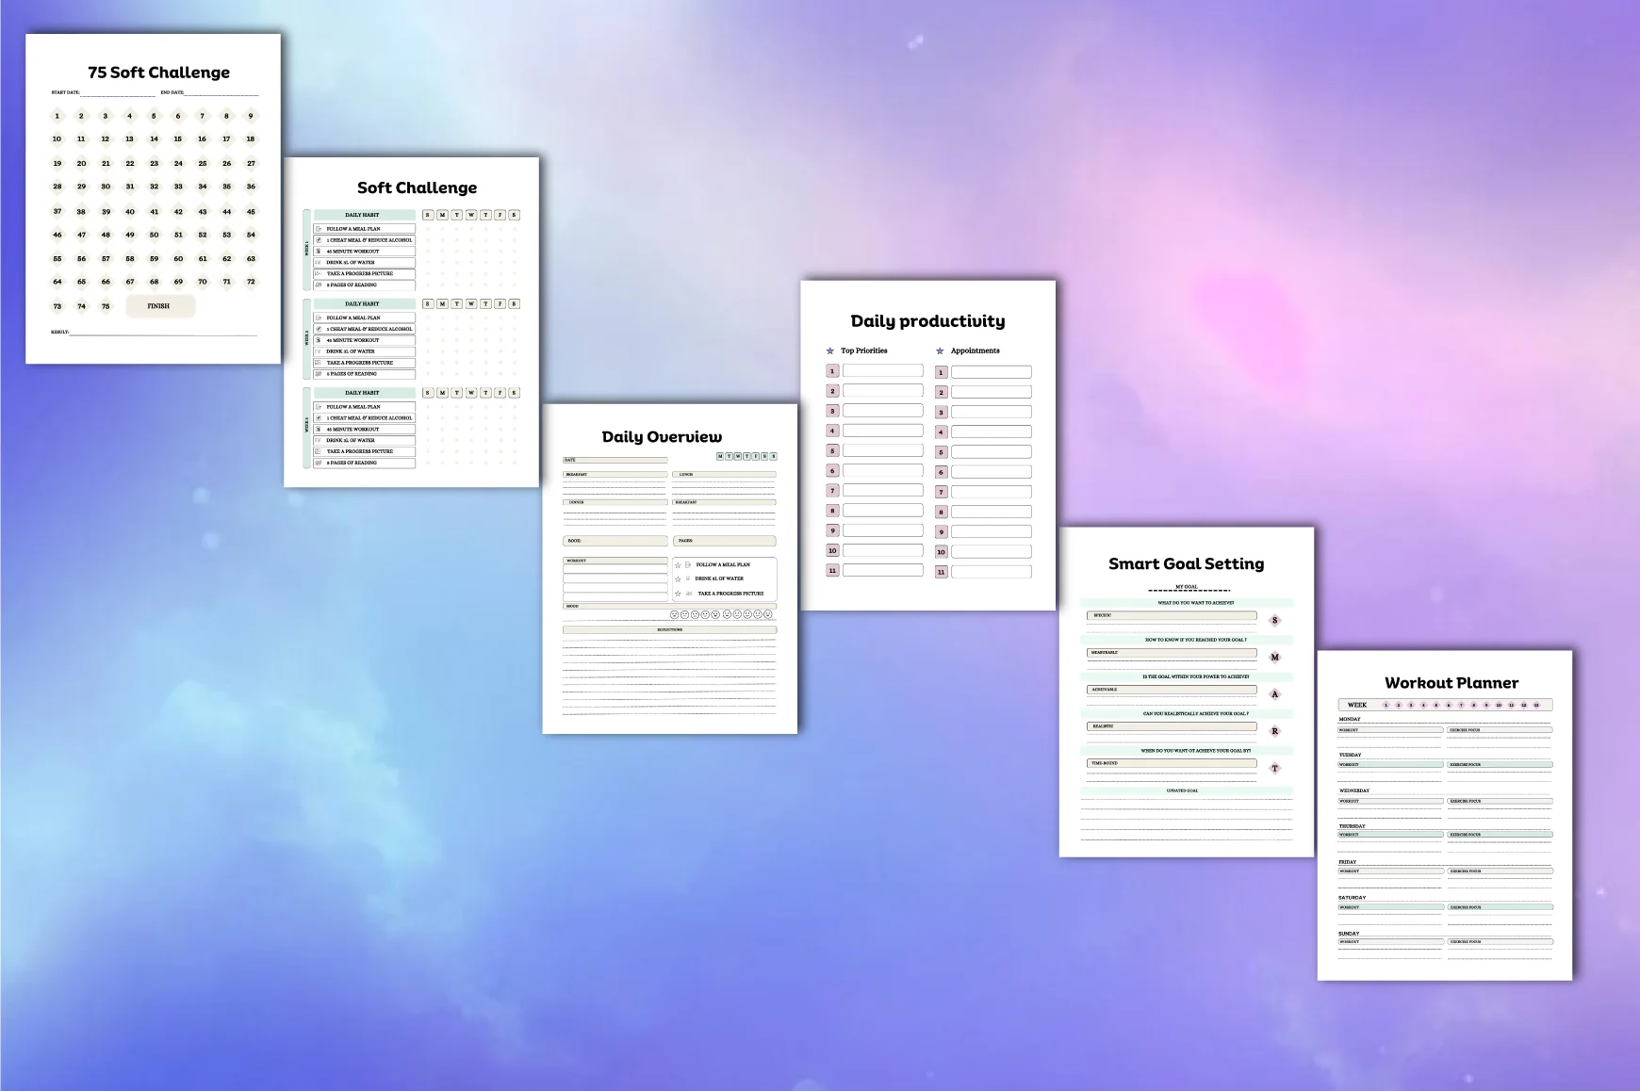Select Week 3 'Pages of reading' habit row

[x=364, y=463]
